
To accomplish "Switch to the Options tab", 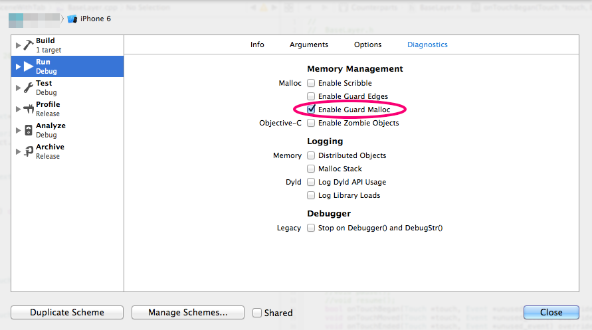I will (367, 44).
